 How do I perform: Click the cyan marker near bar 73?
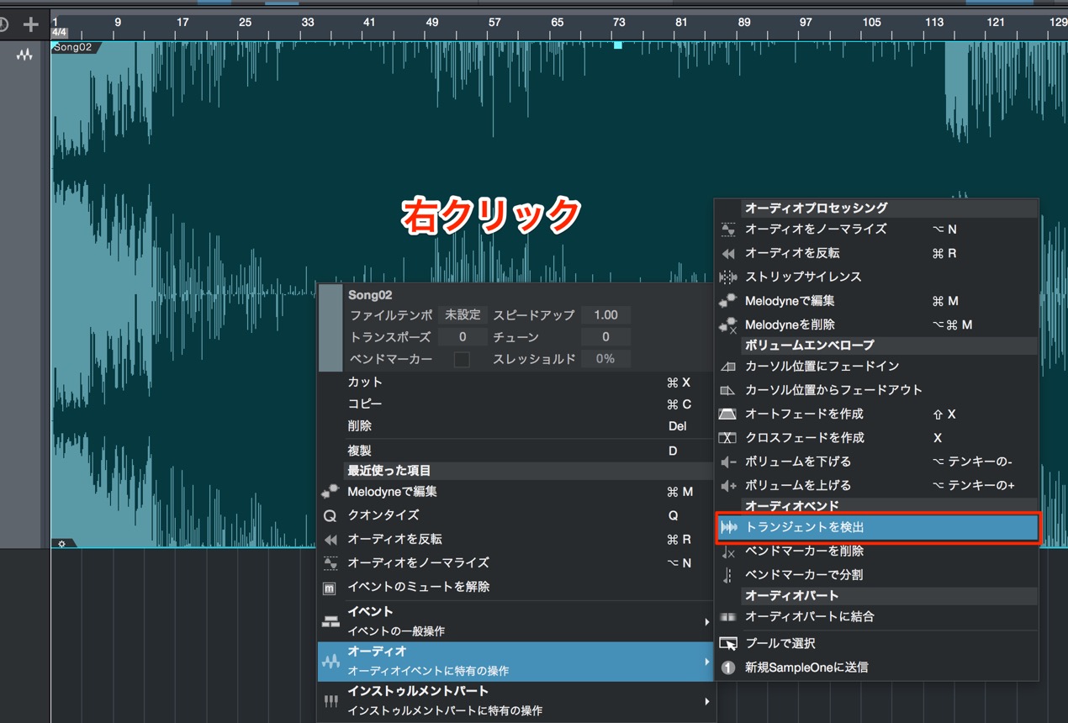point(618,45)
